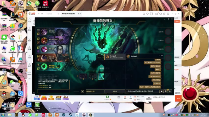Click the Kai'Sa champion portrait in the first team row
209x117 pixels.
[44, 32]
